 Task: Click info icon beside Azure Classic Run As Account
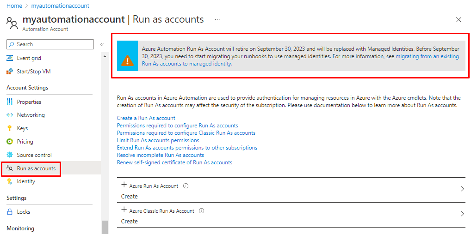[201, 211]
